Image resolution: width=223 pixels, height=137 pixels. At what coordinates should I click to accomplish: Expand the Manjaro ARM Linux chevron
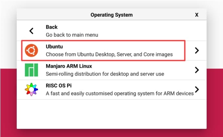pos(197,70)
